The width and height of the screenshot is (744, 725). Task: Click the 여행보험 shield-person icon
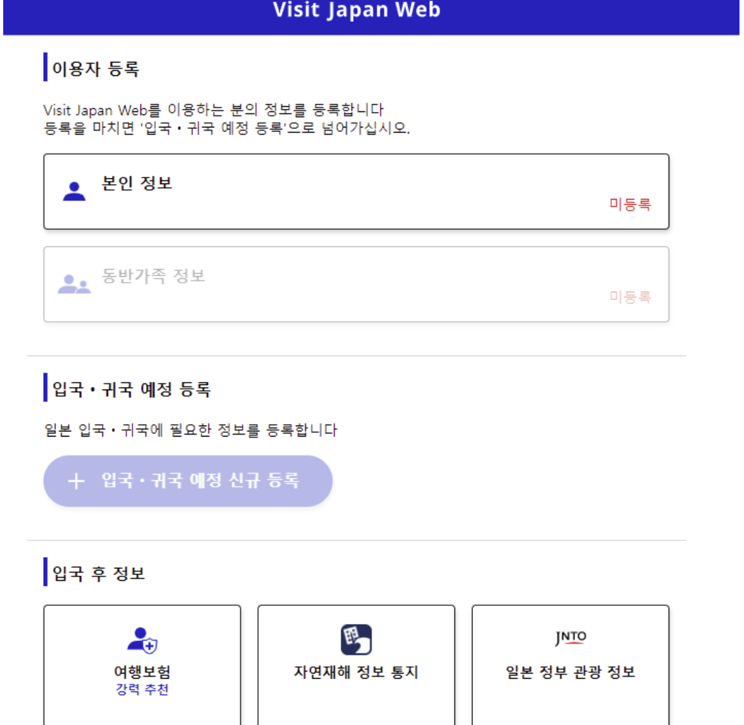click(142, 639)
